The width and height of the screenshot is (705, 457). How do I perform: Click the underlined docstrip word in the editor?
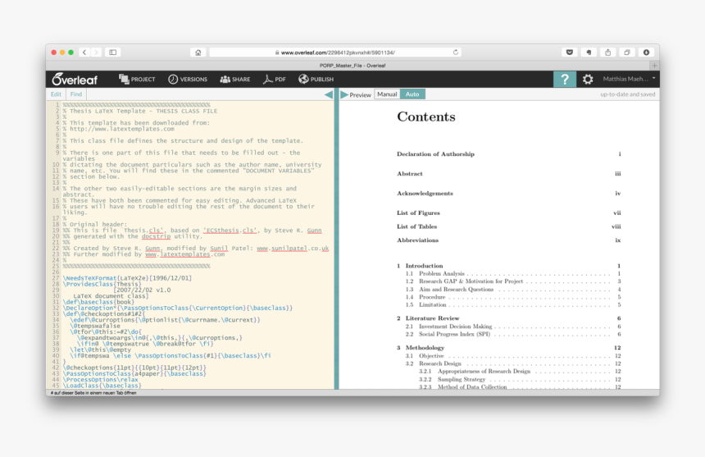click(156, 236)
